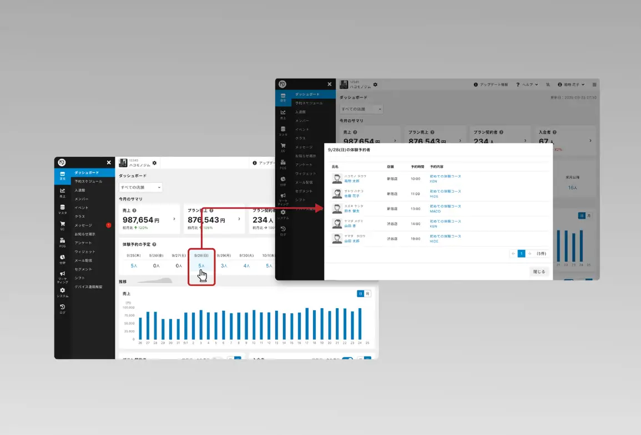This screenshot has height=435, width=641.
Task: Click the round logo icon in left window
Action: point(62,162)
